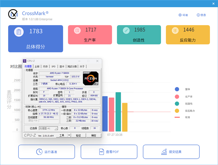The width and height of the screenshot is (218, 165).
Task: Click the 反应能力 1446 card
Action: click(x=188, y=35)
